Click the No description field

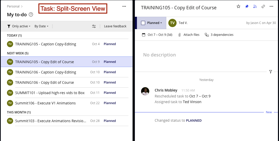(x=159, y=55)
